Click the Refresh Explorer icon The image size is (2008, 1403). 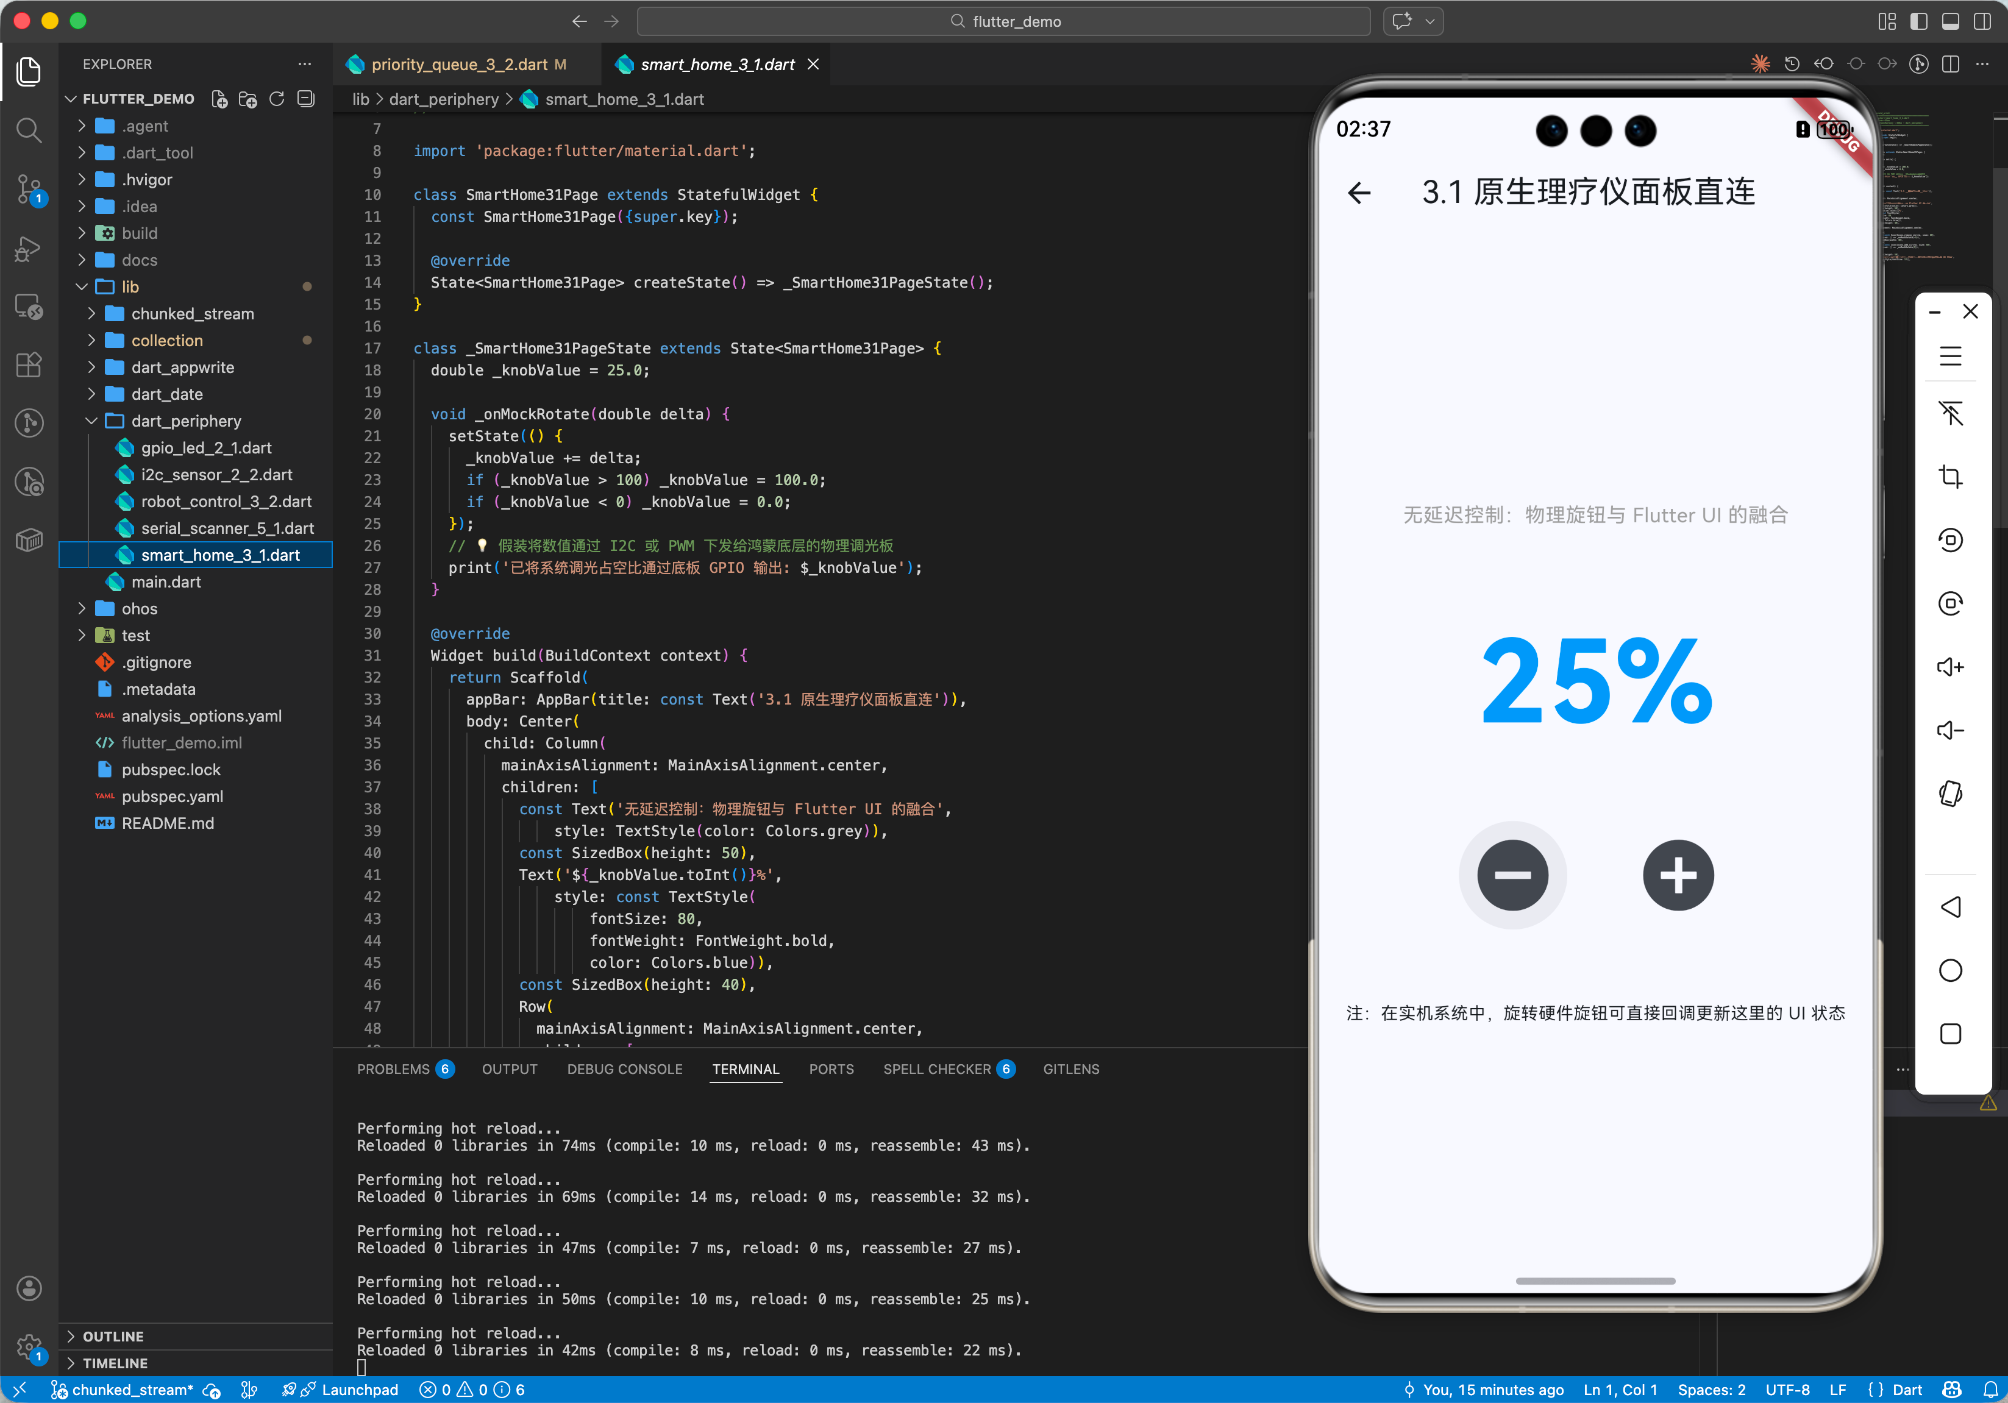pos(277,99)
